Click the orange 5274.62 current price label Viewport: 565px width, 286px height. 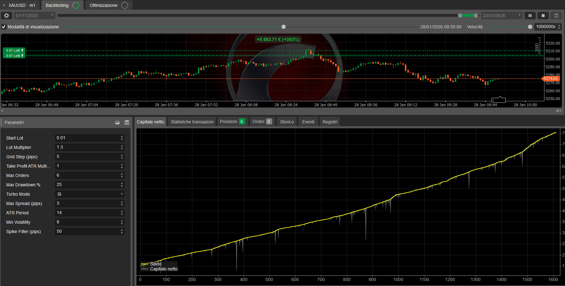pos(551,79)
